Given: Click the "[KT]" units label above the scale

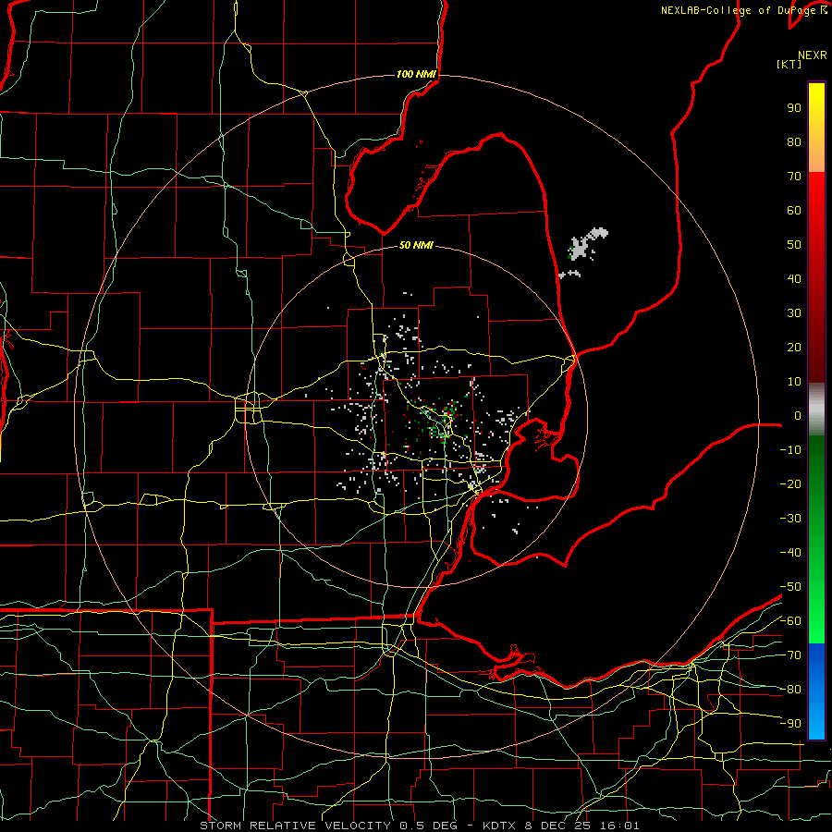Looking at the screenshot, I should point(789,64).
